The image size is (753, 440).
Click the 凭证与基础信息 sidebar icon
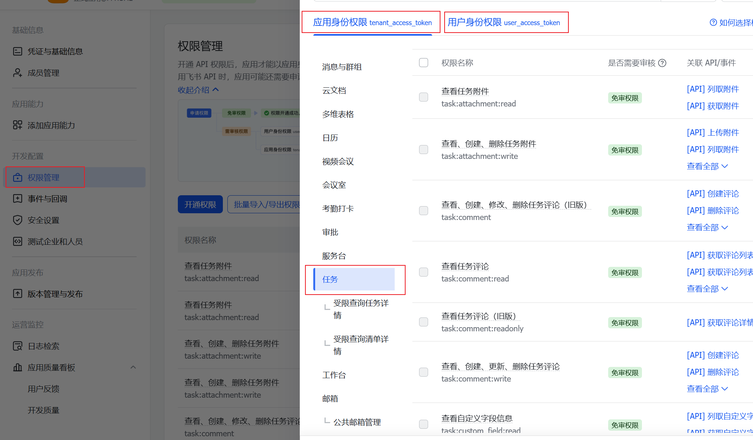[18, 51]
